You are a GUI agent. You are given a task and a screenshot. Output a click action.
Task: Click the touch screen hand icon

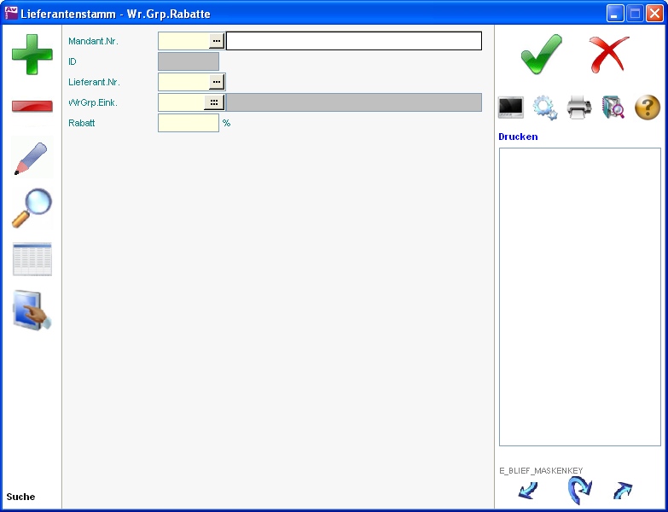click(x=32, y=310)
